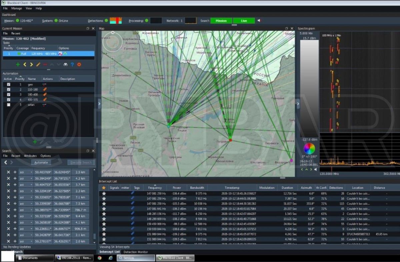400x262 pixels.
Task: Open the aoi dropdown in the 50.329419° row
Action: 26,191
